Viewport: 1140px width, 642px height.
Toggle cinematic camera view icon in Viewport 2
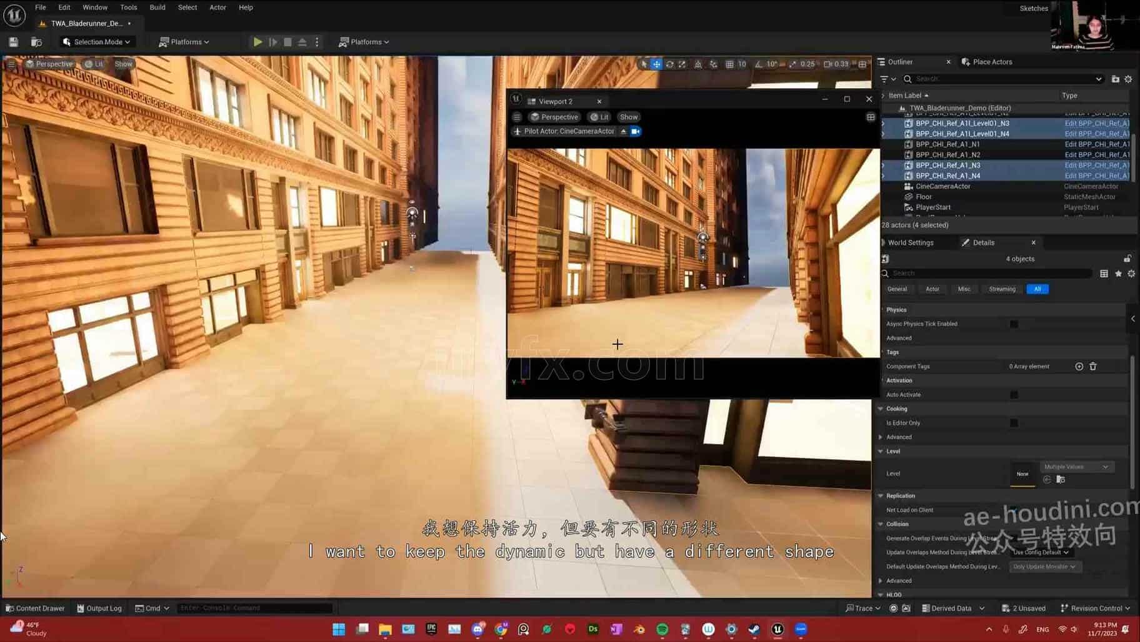click(636, 131)
